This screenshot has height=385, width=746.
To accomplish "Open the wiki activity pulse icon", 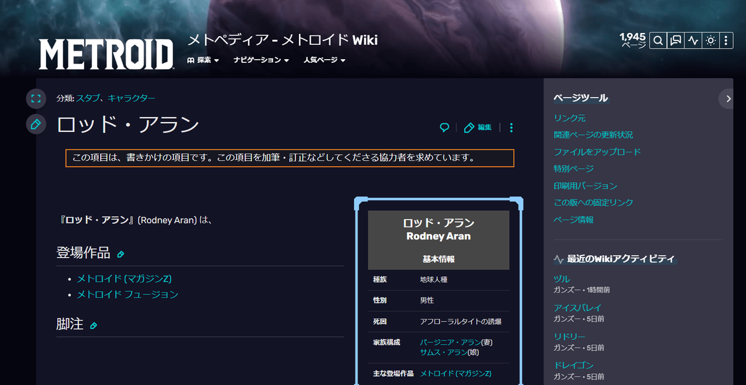I will click(x=693, y=40).
